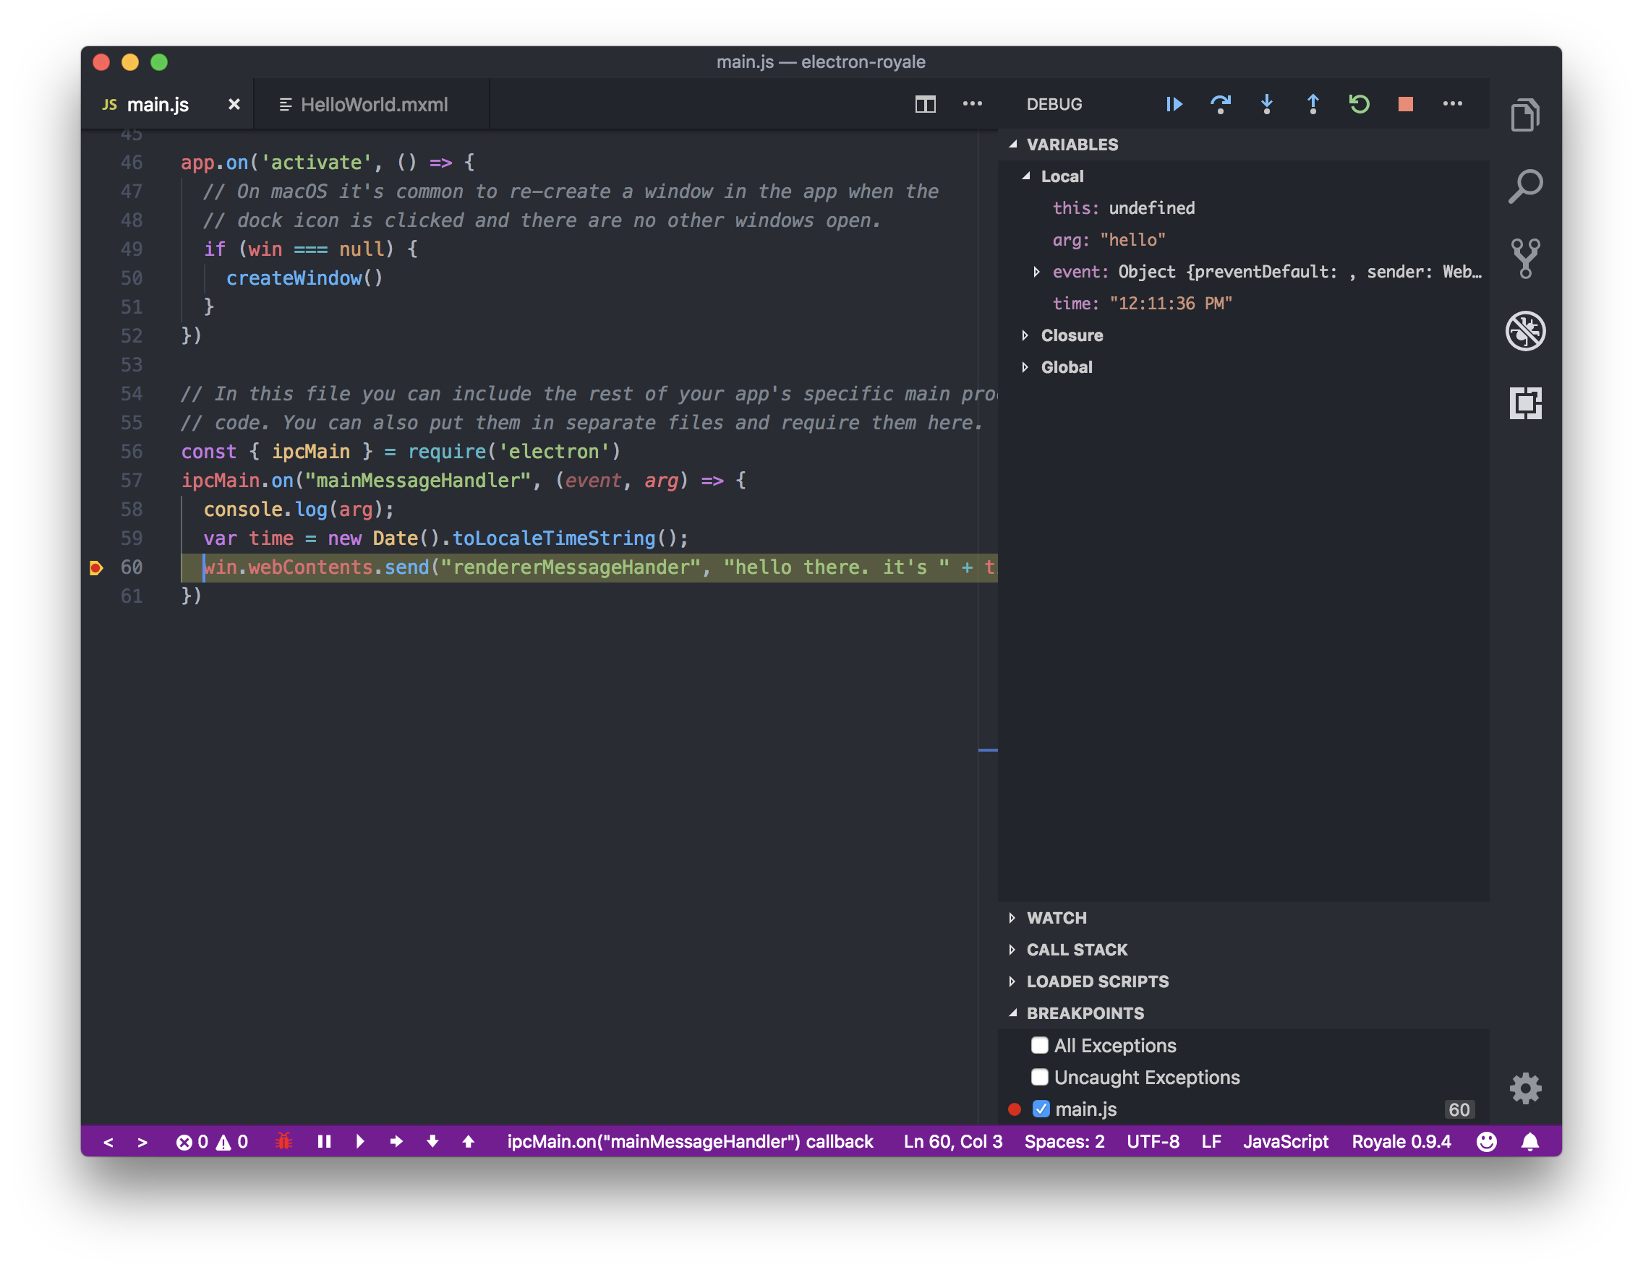Open Source Control view in activity bar
This screenshot has height=1272, width=1643.
pyautogui.click(x=1526, y=258)
